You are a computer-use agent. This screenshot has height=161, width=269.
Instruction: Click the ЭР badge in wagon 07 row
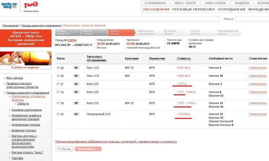pyautogui.click(x=76, y=84)
